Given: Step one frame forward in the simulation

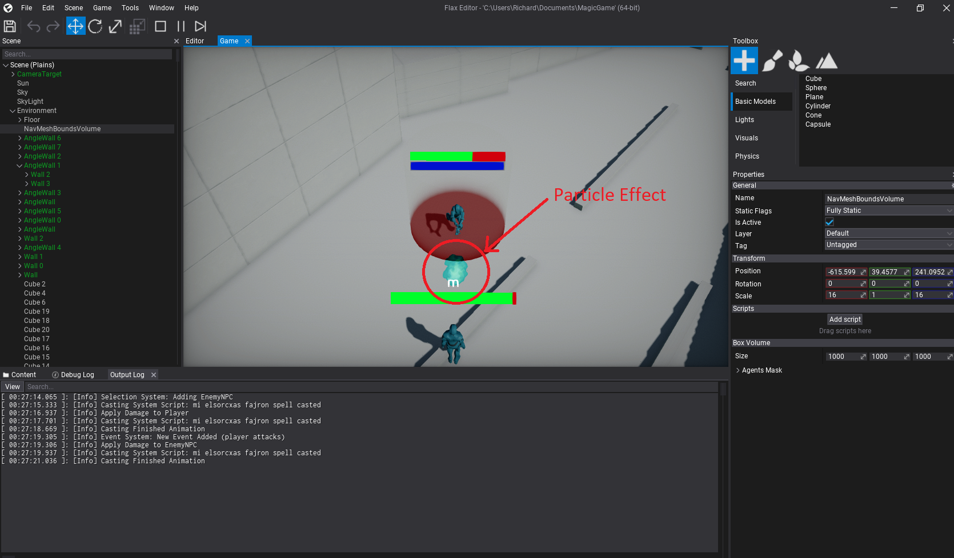Looking at the screenshot, I should pos(200,26).
